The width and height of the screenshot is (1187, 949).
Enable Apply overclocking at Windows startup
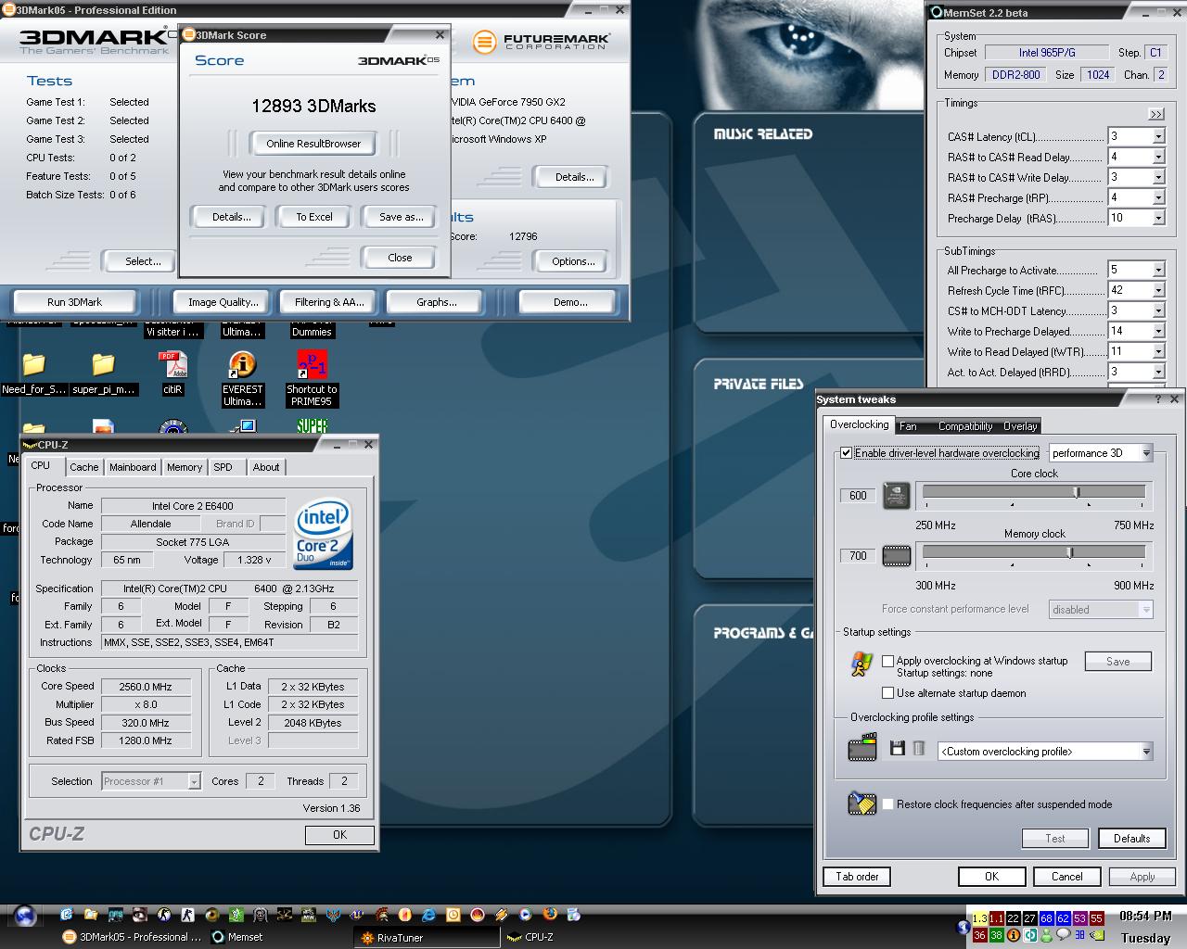tap(887, 661)
